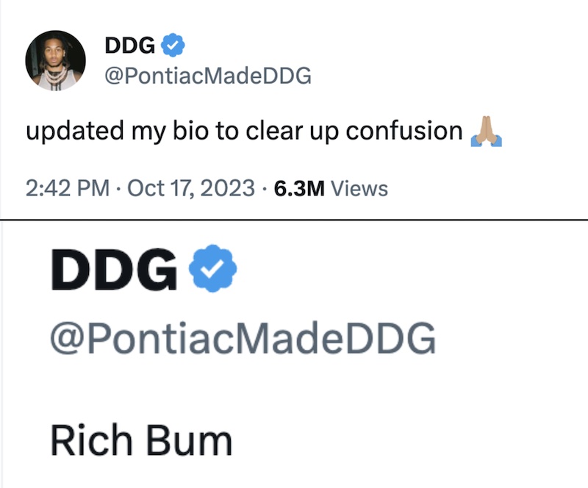588x488 pixels.
Task: Select the 2:42 PM timestamp
Action: pyautogui.click(x=68, y=188)
